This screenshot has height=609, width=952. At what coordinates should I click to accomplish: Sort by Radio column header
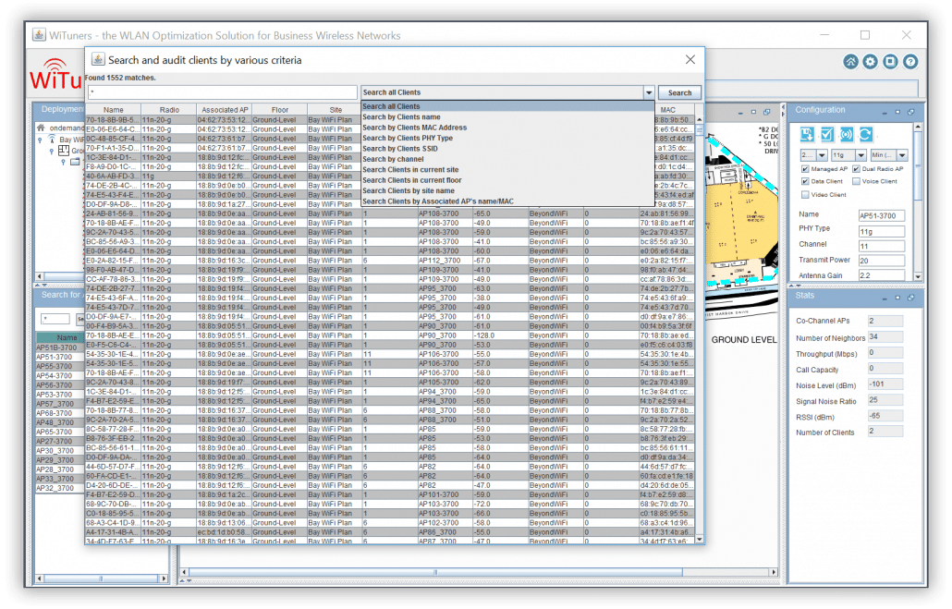169,110
